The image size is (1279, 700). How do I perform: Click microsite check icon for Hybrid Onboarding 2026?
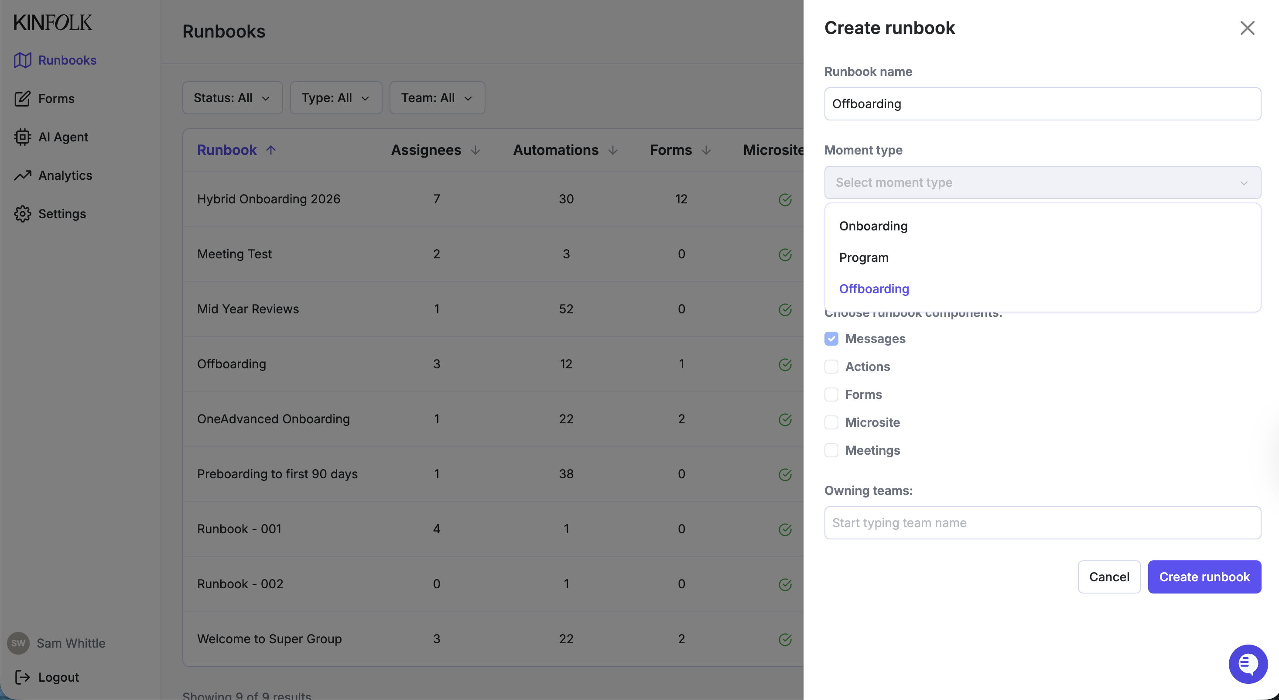(x=785, y=200)
